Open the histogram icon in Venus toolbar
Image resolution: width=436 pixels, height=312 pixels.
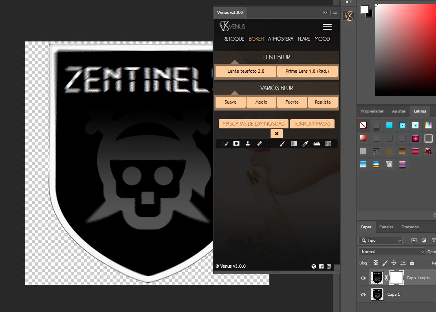tap(317, 143)
